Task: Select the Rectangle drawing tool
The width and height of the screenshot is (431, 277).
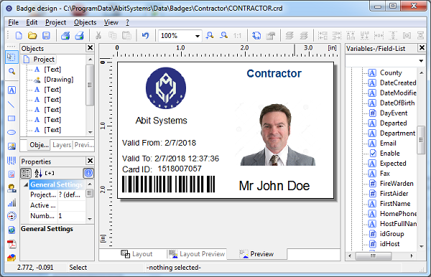Action: 11,118
